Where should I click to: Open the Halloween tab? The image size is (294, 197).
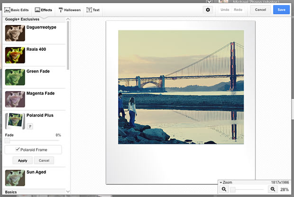[70, 10]
